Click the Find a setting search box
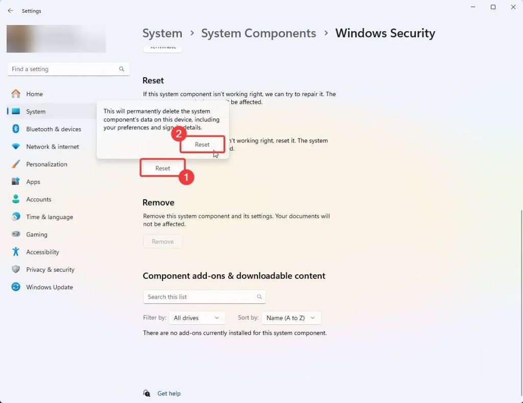Screen dimensions: 523x403 [68, 69]
